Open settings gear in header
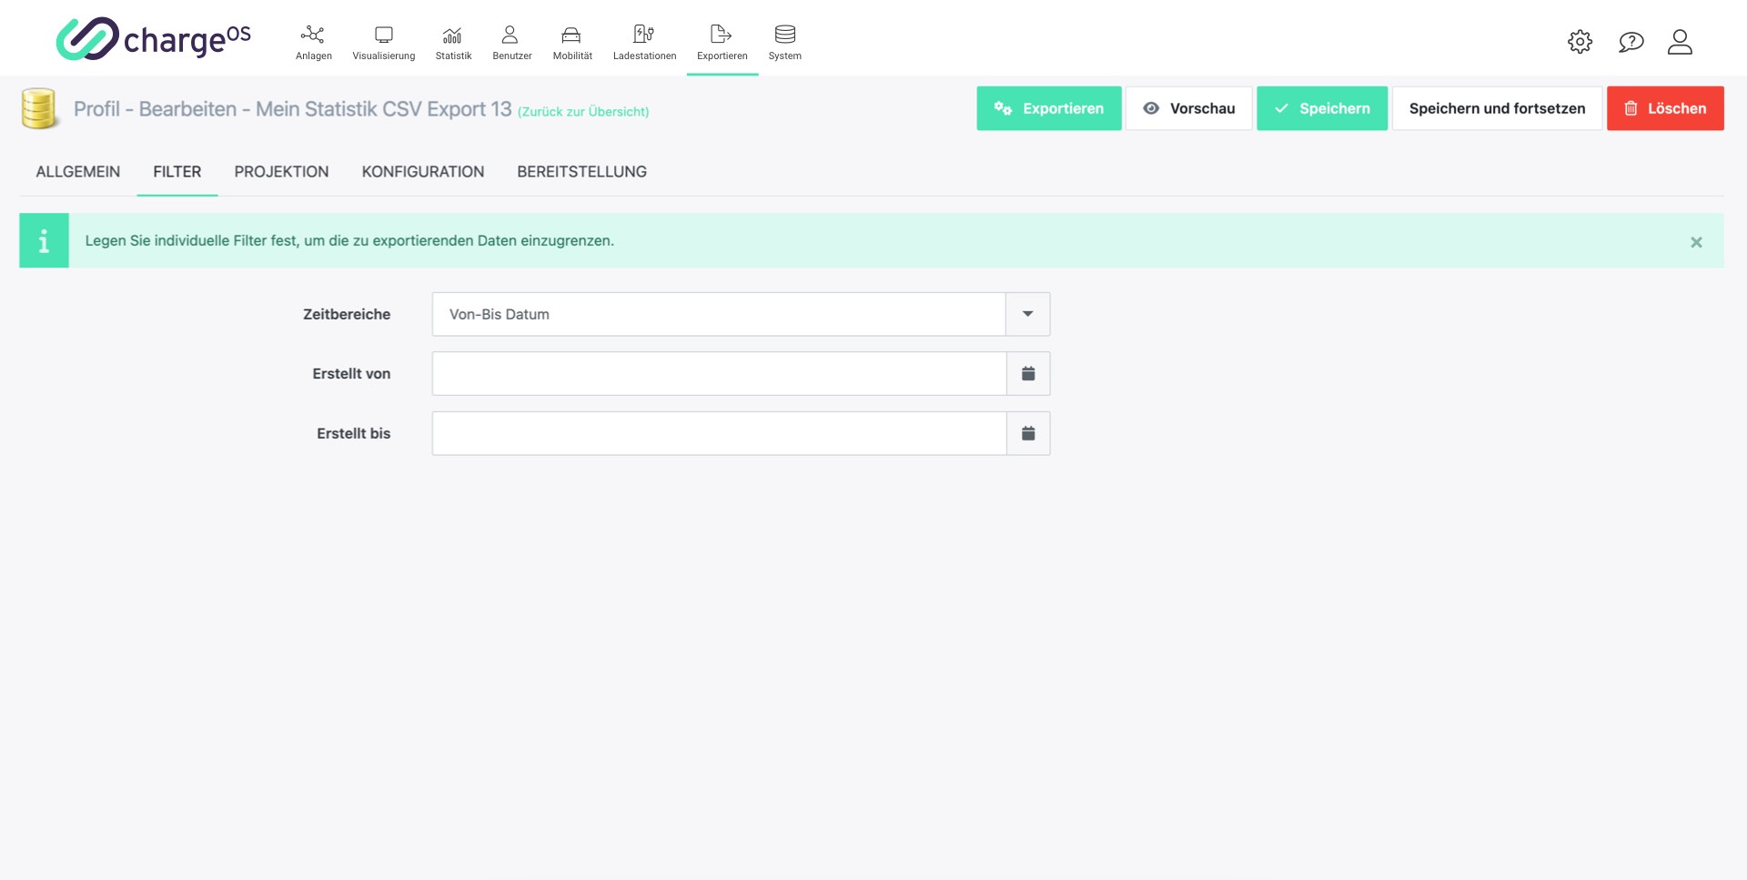Viewport: 1747px width, 880px height. [x=1580, y=42]
